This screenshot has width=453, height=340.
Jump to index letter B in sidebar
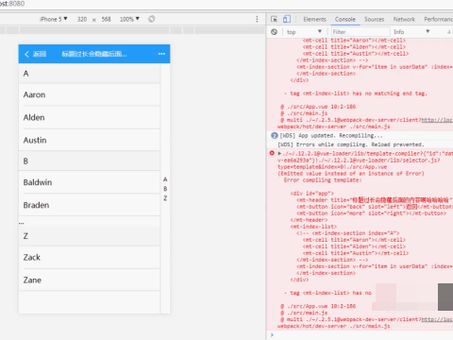click(x=165, y=189)
